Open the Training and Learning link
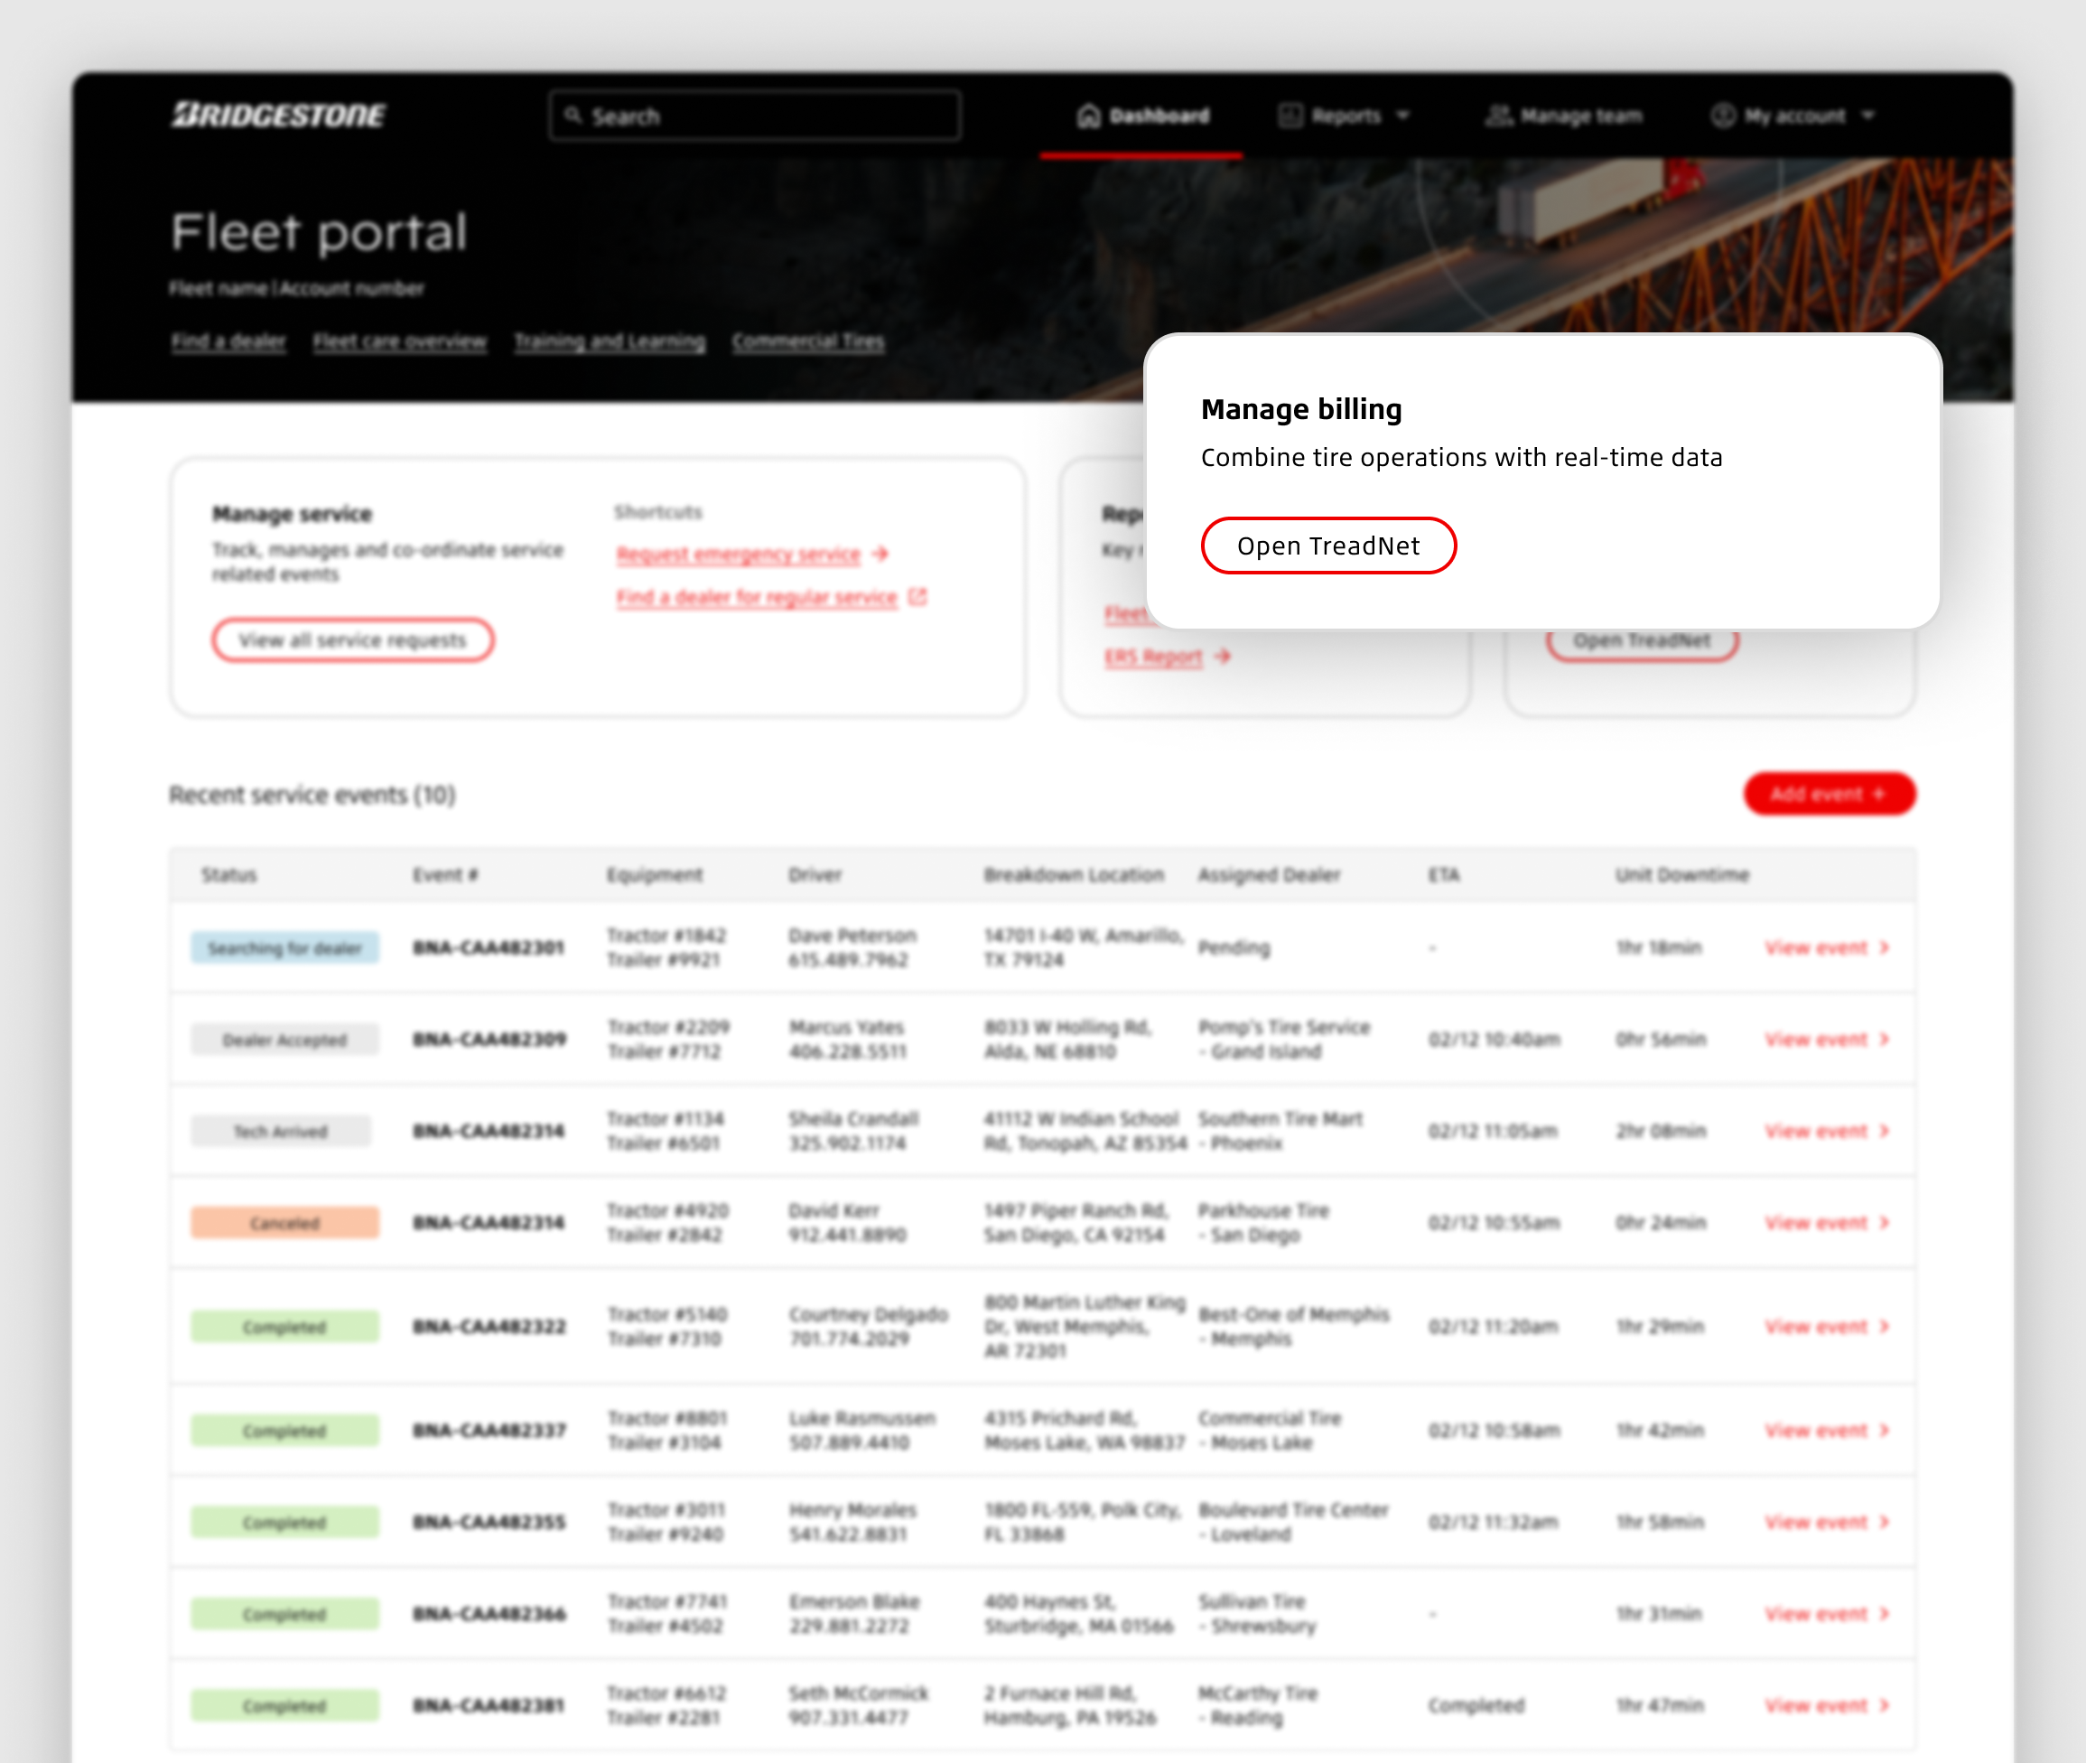The image size is (2086, 1763). click(610, 341)
